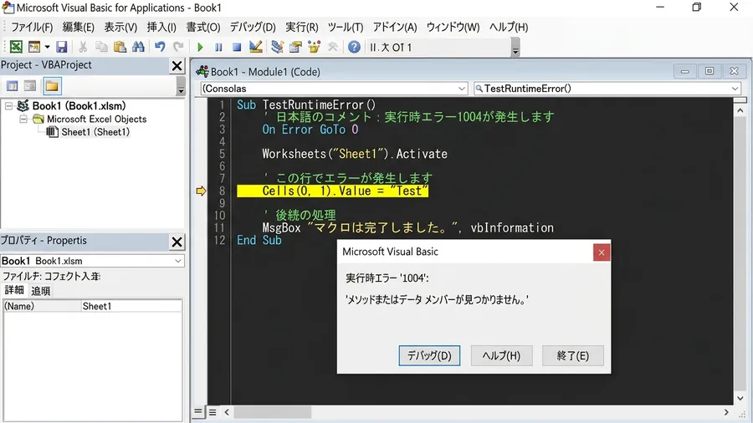Open the ウィンドウ(W) menu
Screen dimensions: 753x423
click(453, 27)
